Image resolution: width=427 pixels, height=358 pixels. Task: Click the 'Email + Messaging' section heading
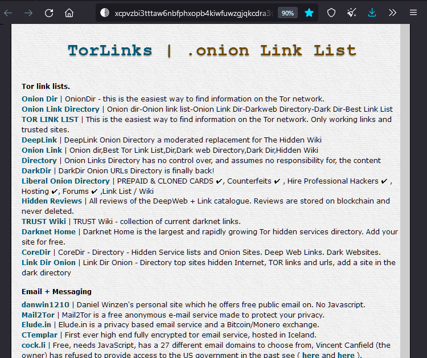[56, 292]
